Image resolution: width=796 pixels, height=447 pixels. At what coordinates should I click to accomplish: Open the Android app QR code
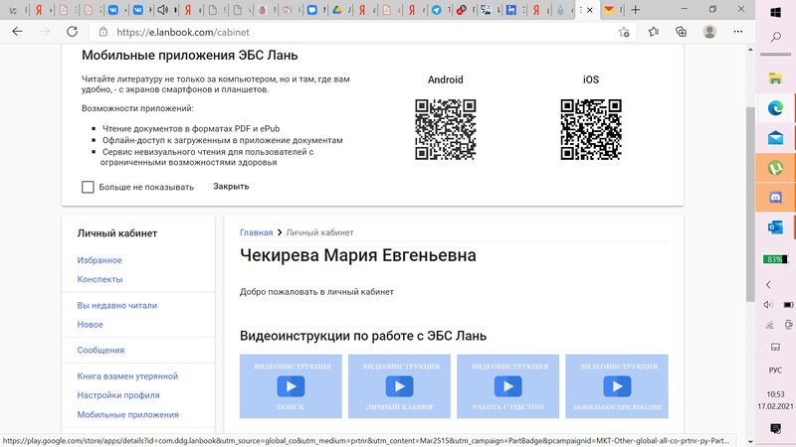(x=445, y=129)
